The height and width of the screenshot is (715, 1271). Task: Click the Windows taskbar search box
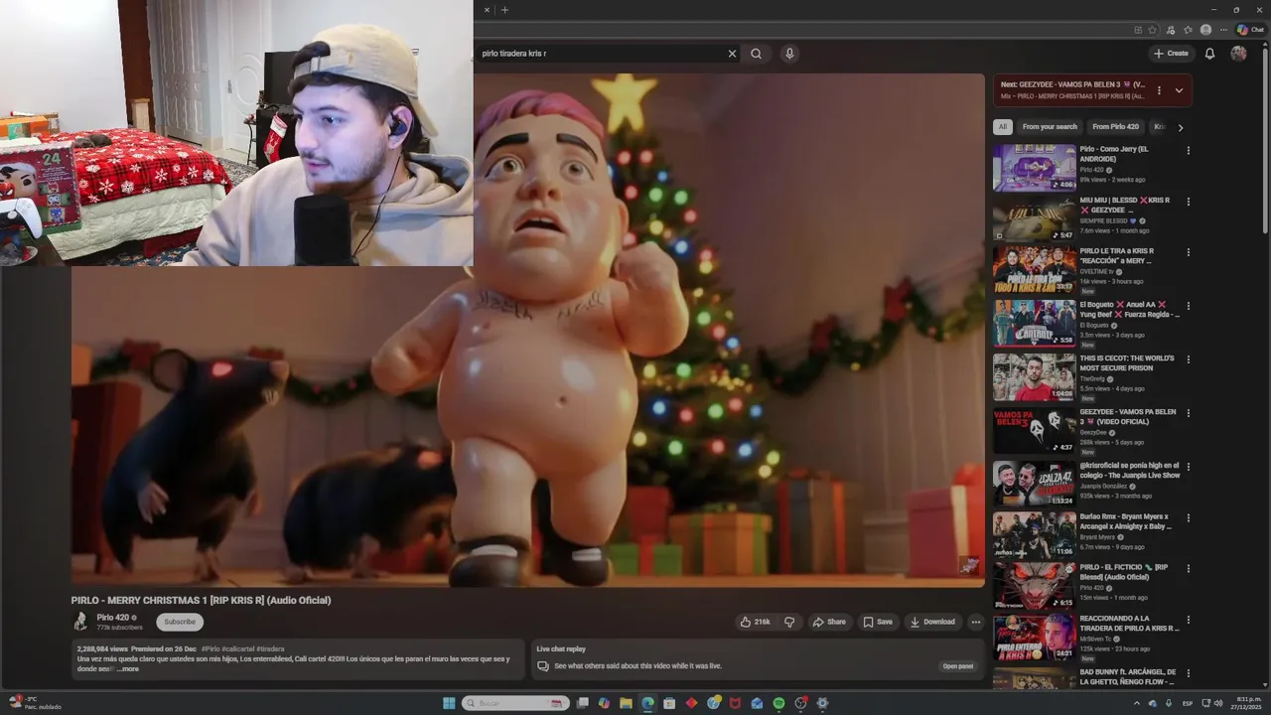tap(517, 703)
